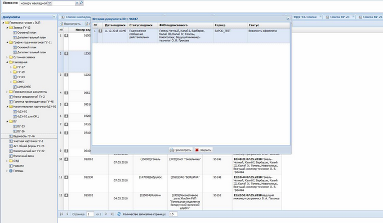Click Просмотреть button in history dialog
Viewport: 383px width, 223px height.
click(x=180, y=150)
